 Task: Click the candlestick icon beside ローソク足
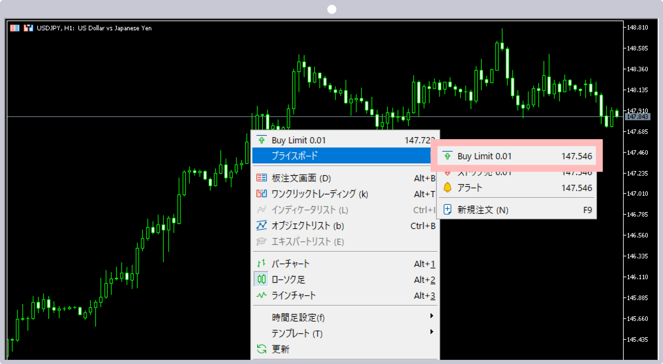pos(261,279)
